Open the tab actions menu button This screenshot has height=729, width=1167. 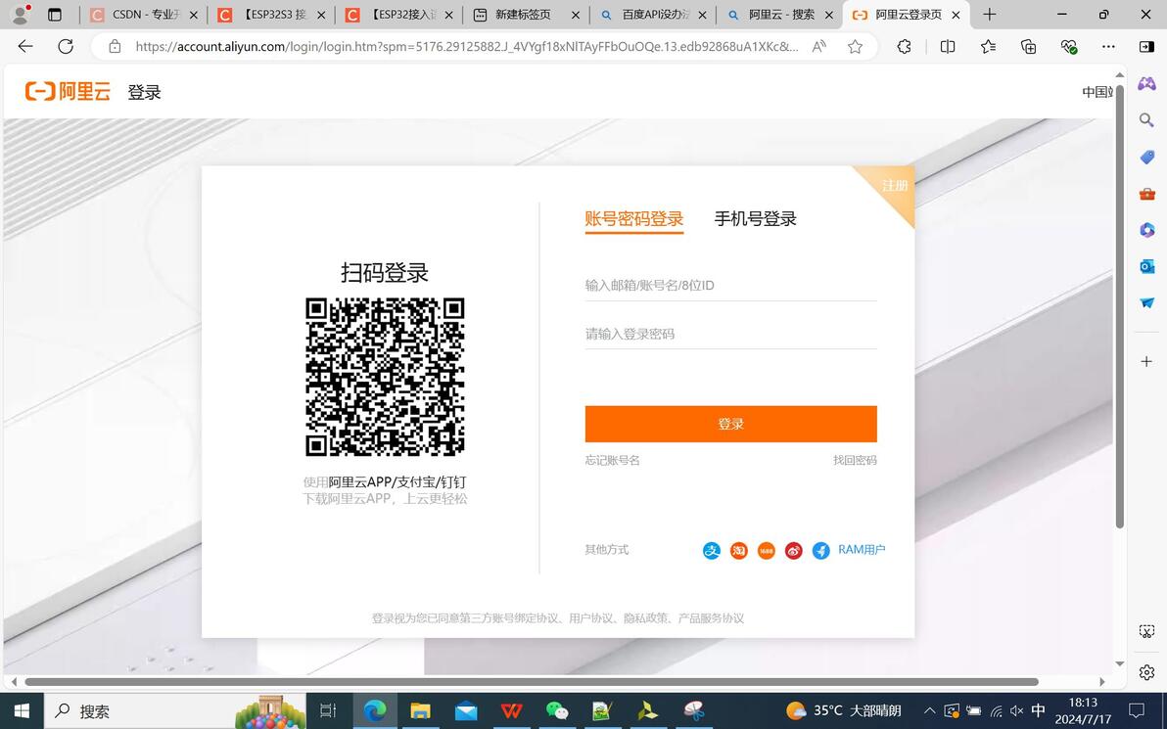point(54,14)
